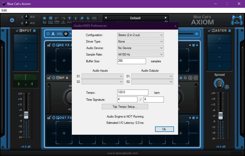
Task: Open Audio Inputs 01 dropdown
Action: (102, 76)
